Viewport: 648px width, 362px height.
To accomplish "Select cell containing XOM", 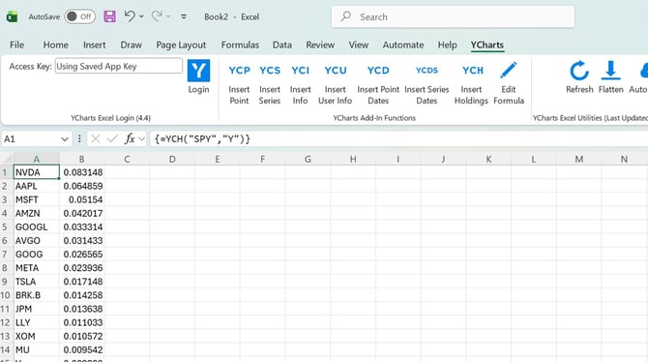I will pyautogui.click(x=37, y=336).
